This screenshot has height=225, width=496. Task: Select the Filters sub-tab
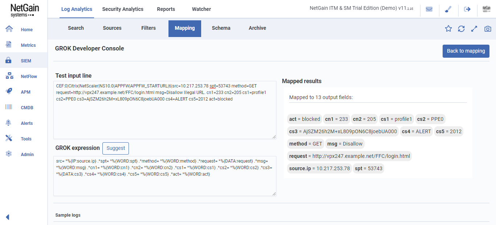click(149, 28)
